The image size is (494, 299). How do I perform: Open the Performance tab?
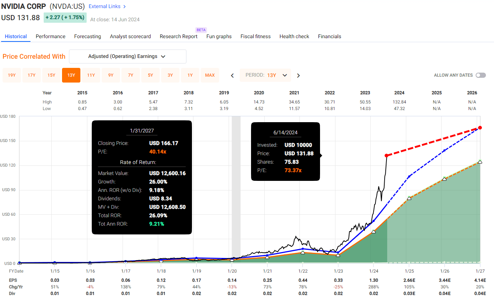pyautogui.click(x=51, y=36)
